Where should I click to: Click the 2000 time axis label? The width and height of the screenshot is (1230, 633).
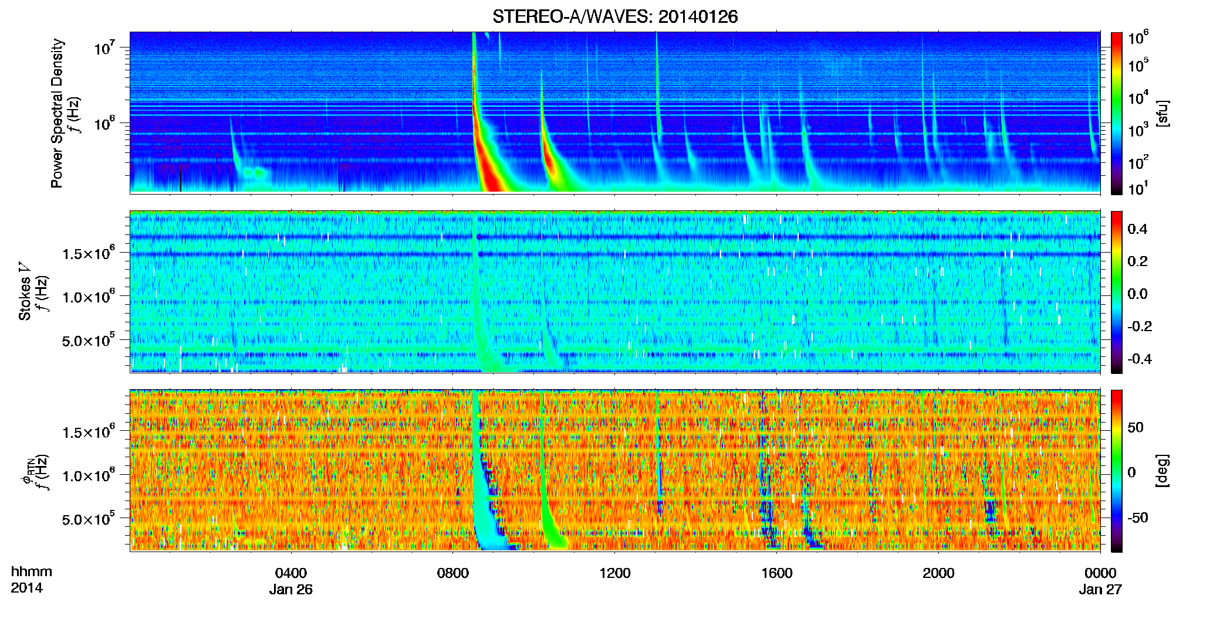point(938,573)
